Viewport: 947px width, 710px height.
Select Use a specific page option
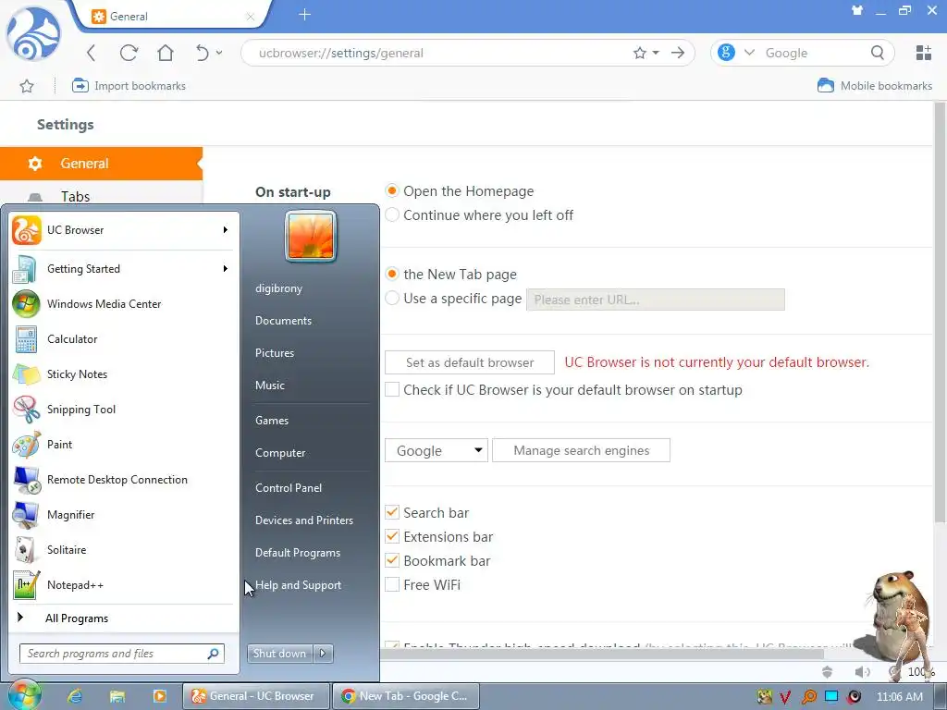pos(392,299)
